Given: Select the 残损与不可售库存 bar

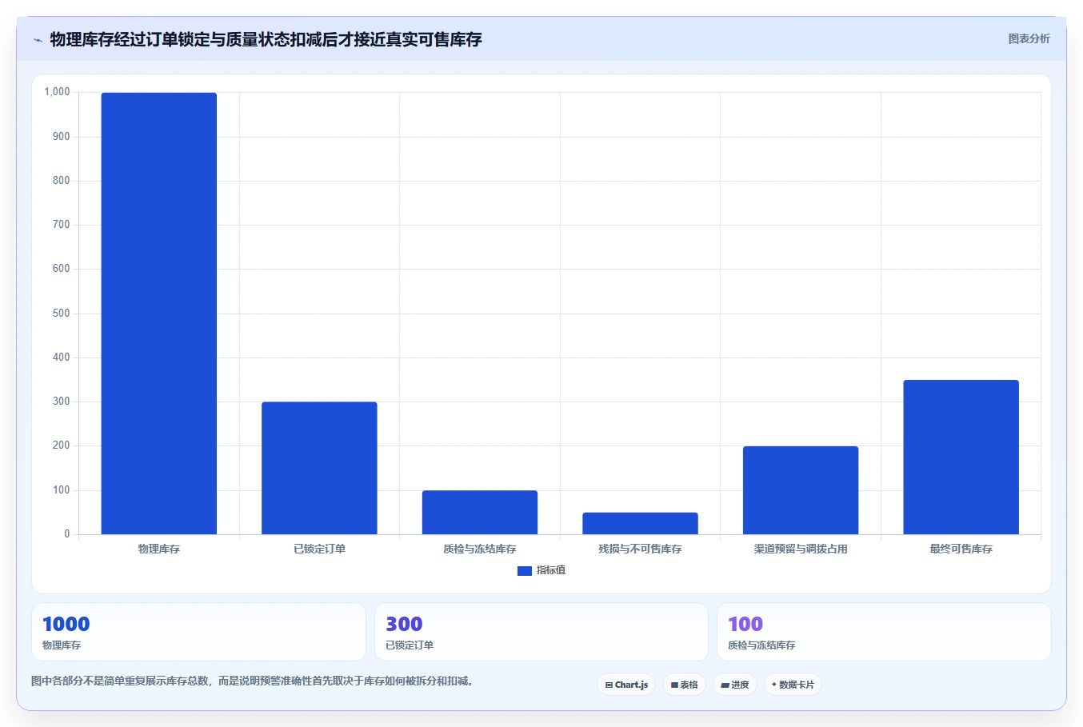Looking at the screenshot, I should [x=640, y=523].
